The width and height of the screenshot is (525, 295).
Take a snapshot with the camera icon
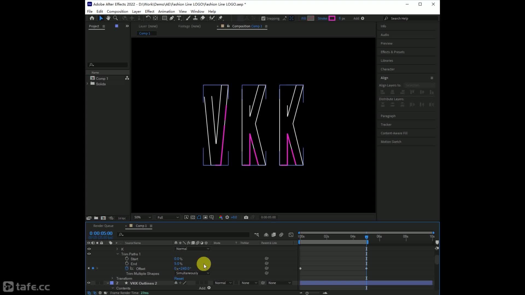pos(246,217)
